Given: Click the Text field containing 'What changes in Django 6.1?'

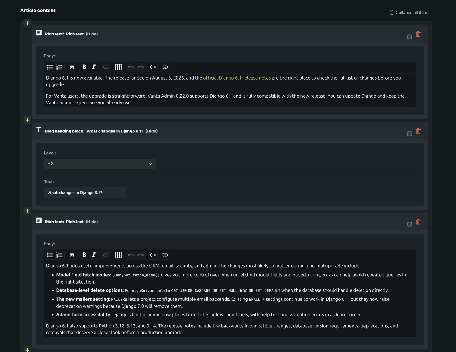Looking at the screenshot, I should click(x=85, y=193).
